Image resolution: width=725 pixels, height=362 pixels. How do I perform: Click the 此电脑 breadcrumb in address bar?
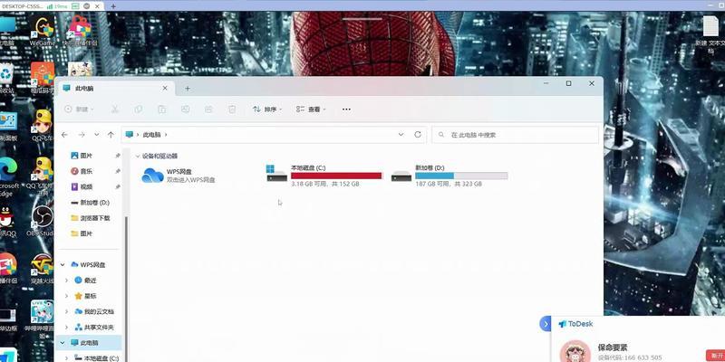[x=151, y=135]
